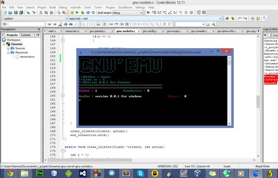Click the Run to cursor debug icon
The height and width of the screenshot is (178, 278).
(154, 12)
